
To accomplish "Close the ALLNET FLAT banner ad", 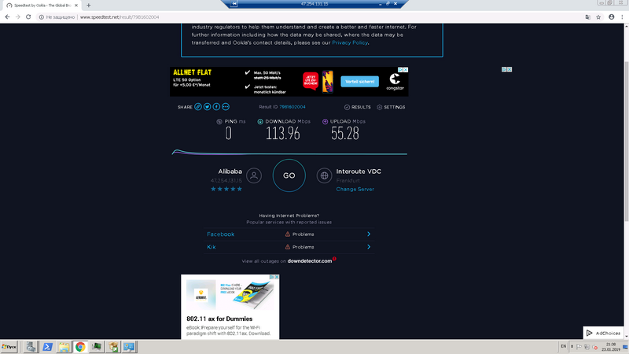I will (x=406, y=70).
